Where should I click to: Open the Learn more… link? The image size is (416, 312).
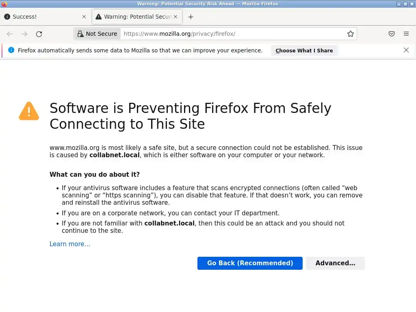[x=70, y=244]
